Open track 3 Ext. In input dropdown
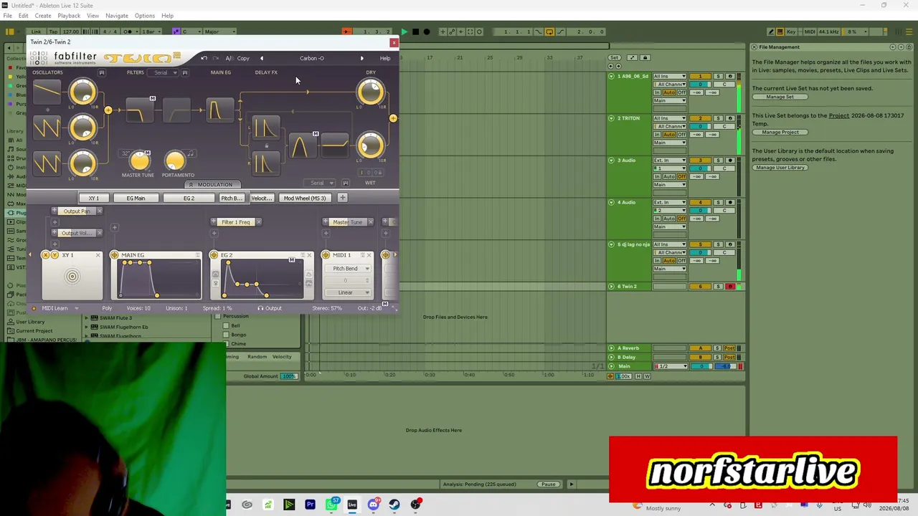The image size is (918, 516). 669,161
